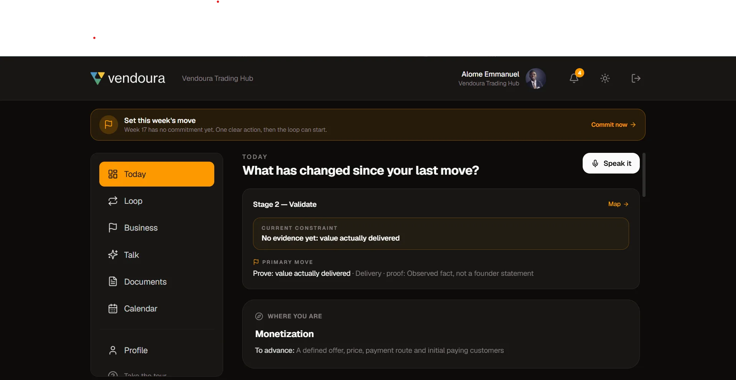
Task: Click the Stage 2 — Validate heading
Action: coord(285,204)
